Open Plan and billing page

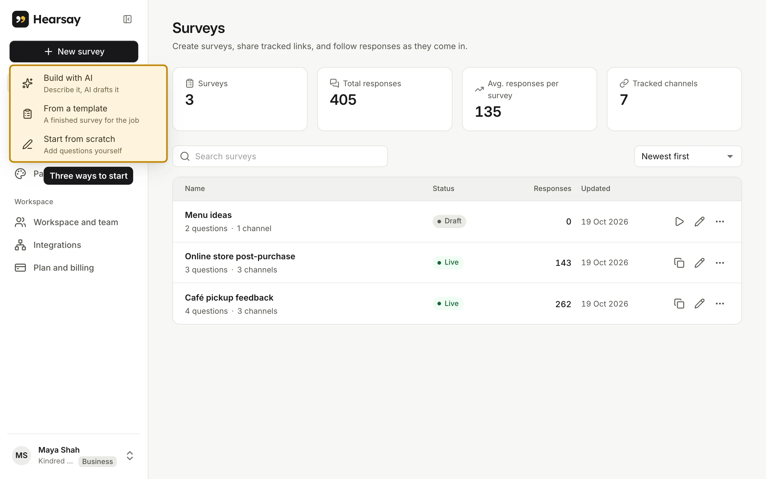point(74,268)
